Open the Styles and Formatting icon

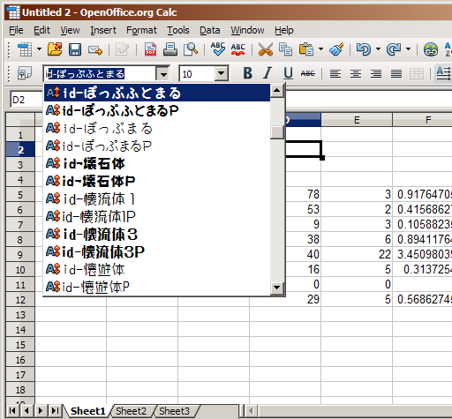pyautogui.click(x=25, y=73)
